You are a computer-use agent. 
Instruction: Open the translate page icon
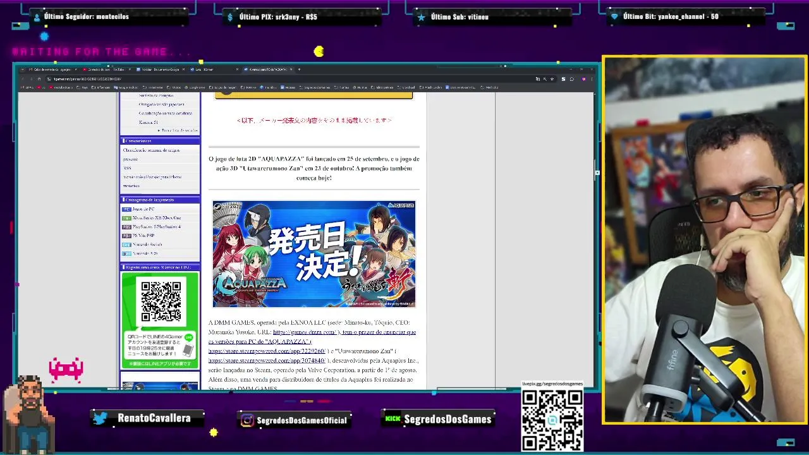click(x=538, y=79)
